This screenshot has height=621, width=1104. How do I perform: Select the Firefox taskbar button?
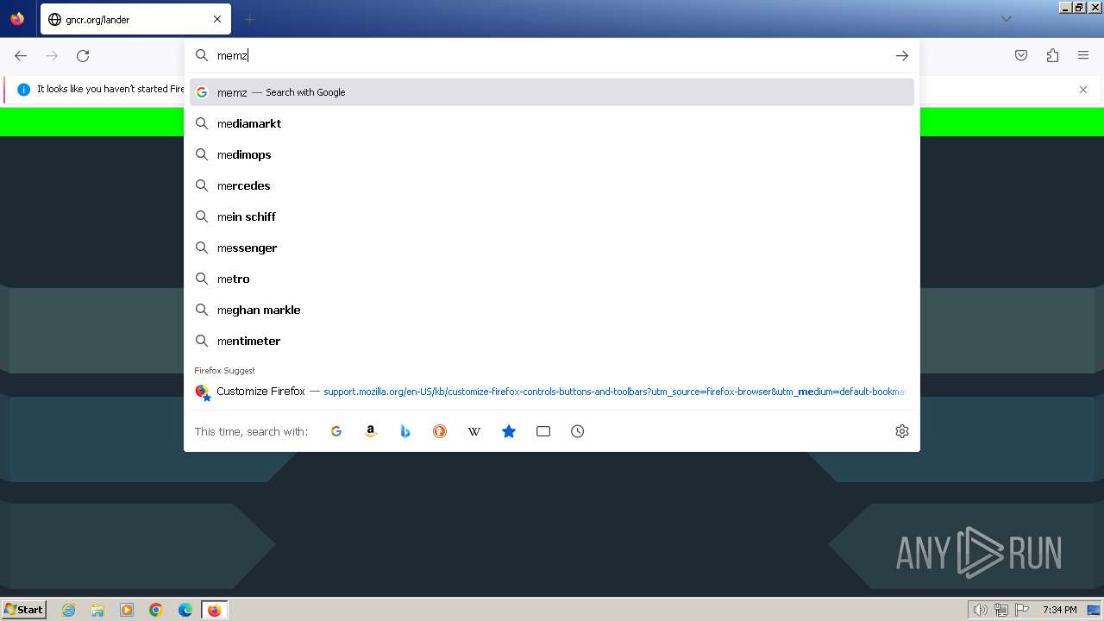click(x=214, y=610)
